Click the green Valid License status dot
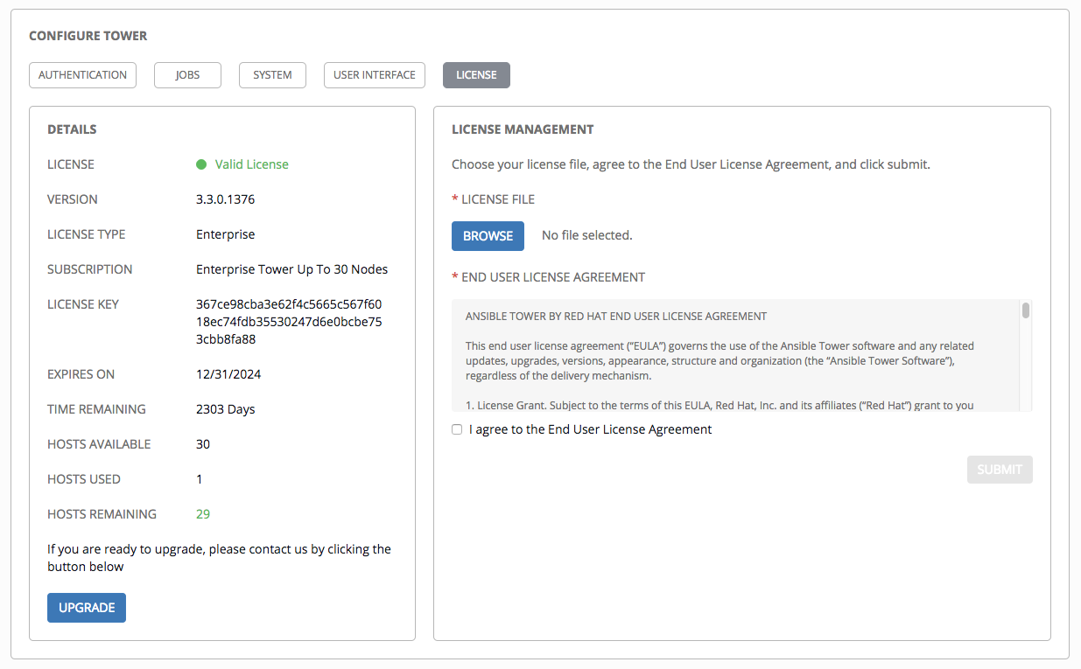 201,164
